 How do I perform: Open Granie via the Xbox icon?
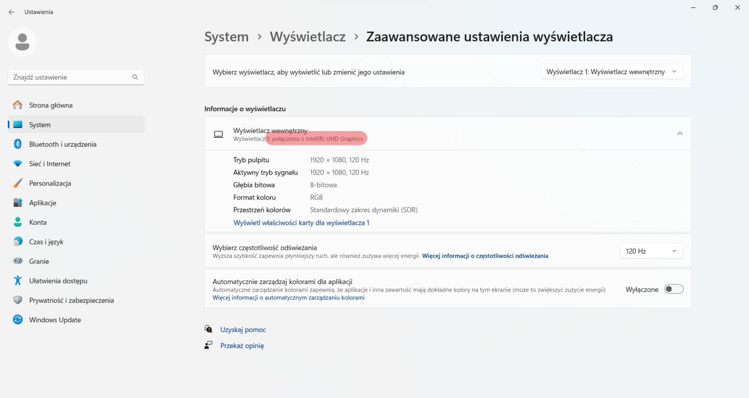(x=18, y=261)
